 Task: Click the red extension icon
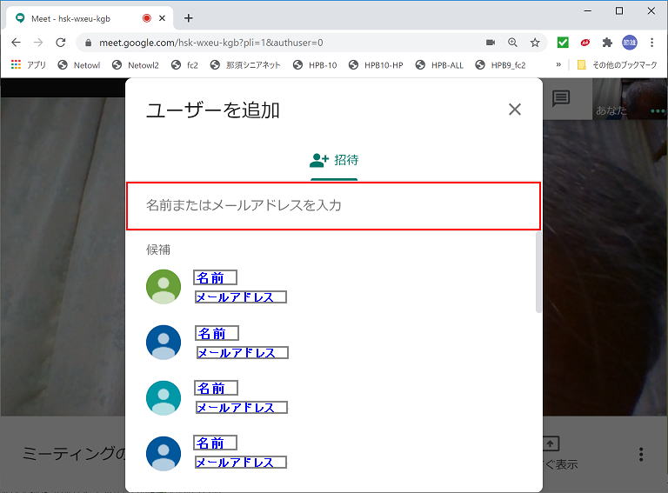pyautogui.click(x=584, y=42)
